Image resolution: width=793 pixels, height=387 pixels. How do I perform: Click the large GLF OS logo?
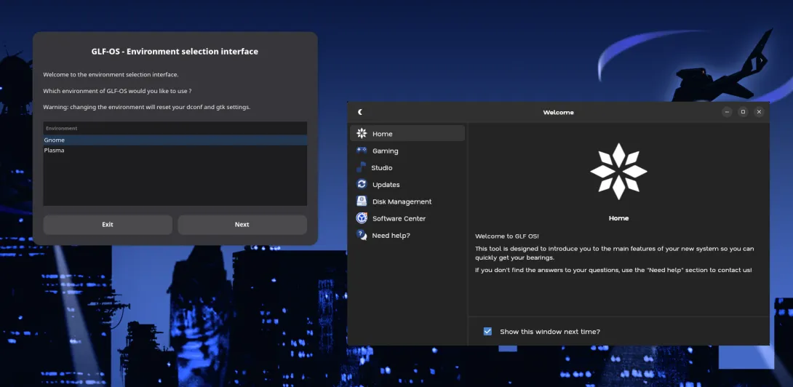(618, 172)
